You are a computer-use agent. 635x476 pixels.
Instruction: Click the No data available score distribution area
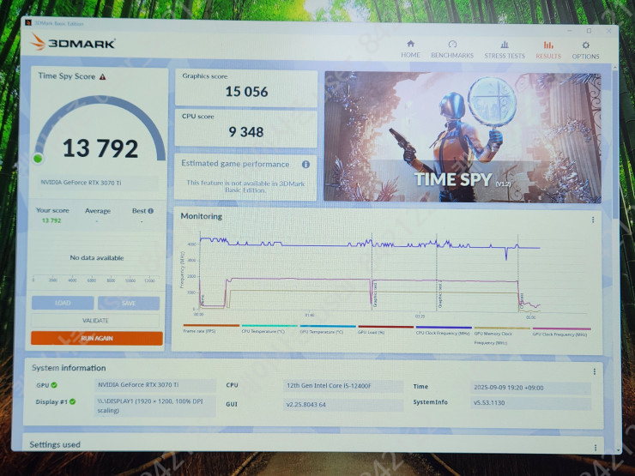tap(96, 258)
